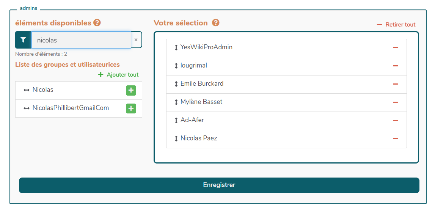435x206 pixels.
Task: Remove Emile Burckard from selection
Action: [x=395, y=84]
